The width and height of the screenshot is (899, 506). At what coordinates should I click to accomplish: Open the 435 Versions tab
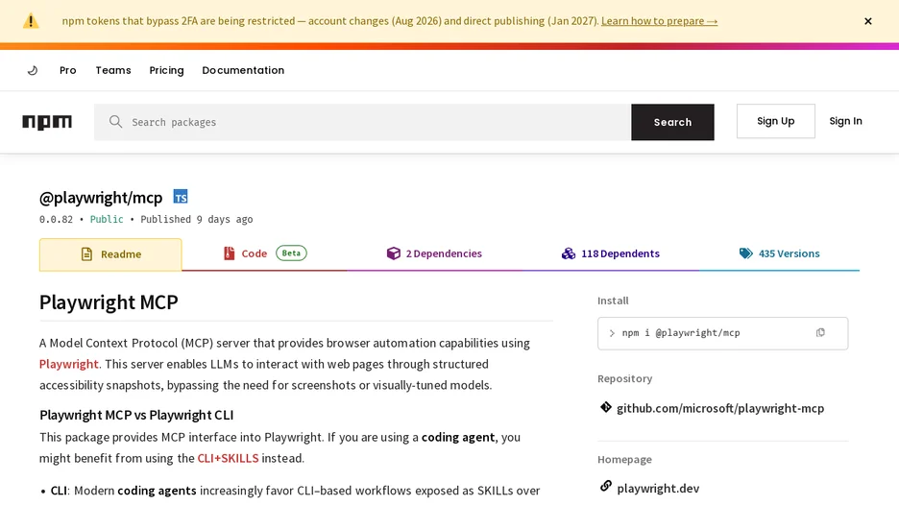779,253
